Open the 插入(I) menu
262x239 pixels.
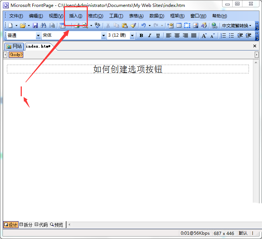pos(76,16)
